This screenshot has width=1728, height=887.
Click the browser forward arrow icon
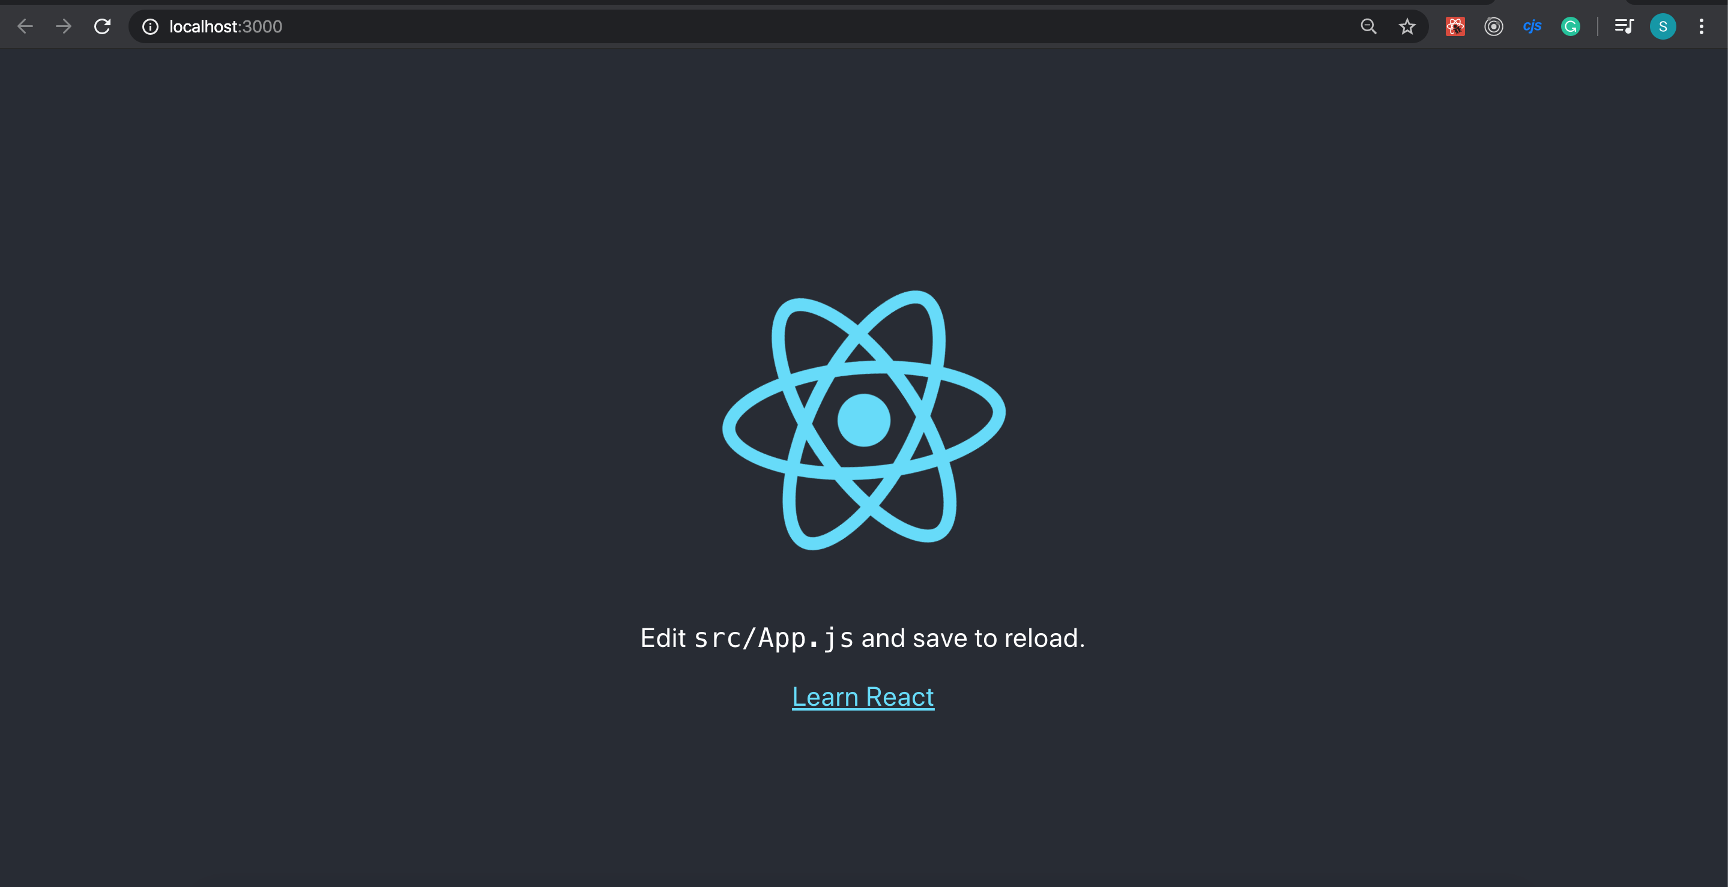click(x=64, y=25)
